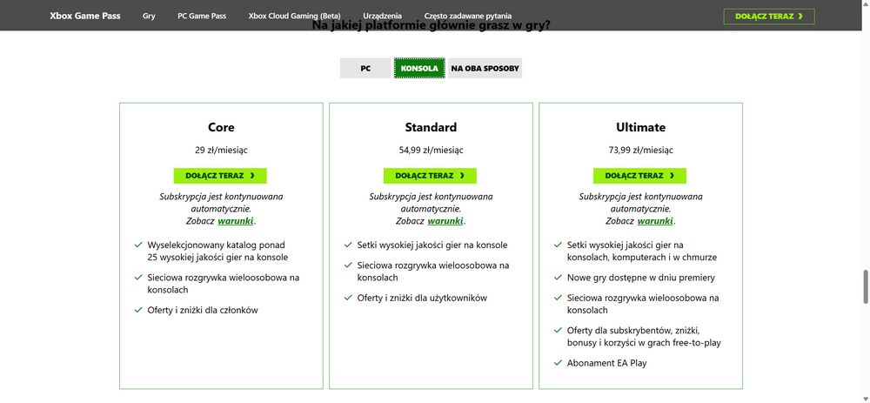Click the 29 zł/miesiąc price
Screen dimensions: 870x403
221,150
